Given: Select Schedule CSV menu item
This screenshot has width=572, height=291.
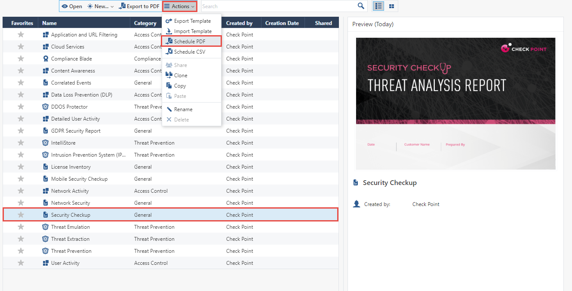Looking at the screenshot, I should click(192, 52).
